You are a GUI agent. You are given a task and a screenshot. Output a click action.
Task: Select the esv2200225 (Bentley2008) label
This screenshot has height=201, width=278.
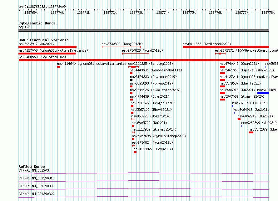point(151,64)
